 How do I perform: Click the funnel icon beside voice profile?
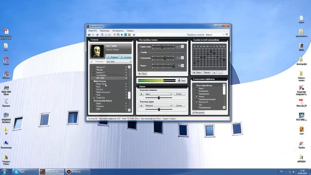(x=227, y=35)
